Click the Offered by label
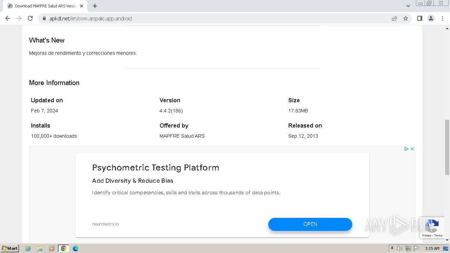This screenshot has height=253, width=450. 174,125
